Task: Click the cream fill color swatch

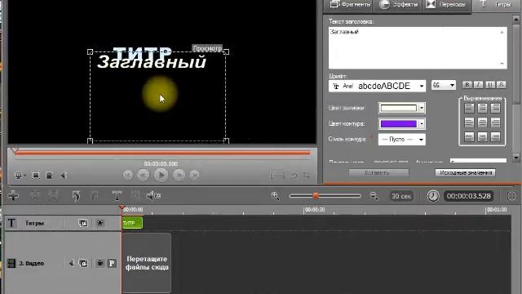Action: (x=399, y=108)
